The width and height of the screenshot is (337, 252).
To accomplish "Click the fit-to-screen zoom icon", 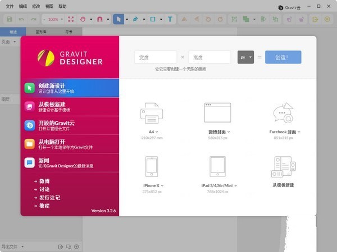I will click(71, 19).
